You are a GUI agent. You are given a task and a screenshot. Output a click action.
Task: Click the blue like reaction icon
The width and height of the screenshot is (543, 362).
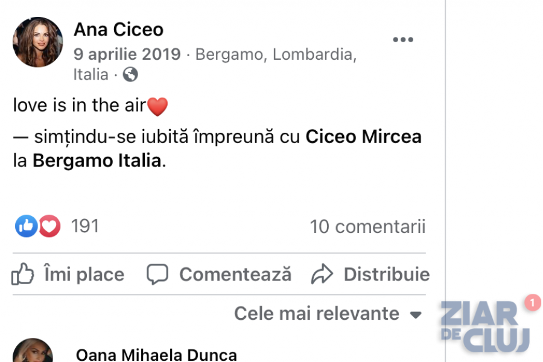pos(26,226)
